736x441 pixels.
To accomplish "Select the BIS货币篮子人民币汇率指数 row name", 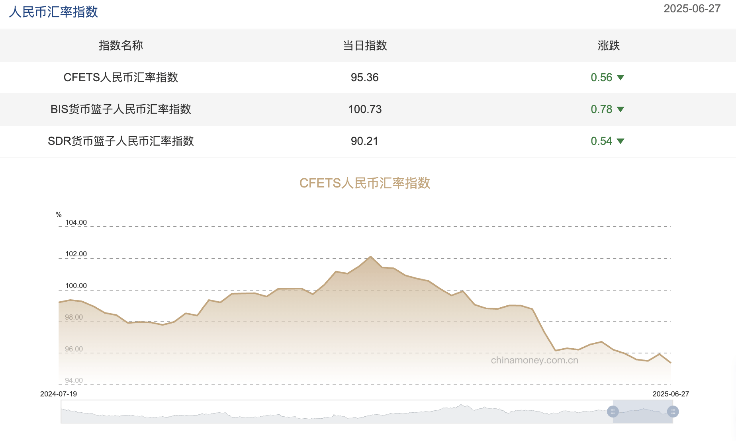I will pyautogui.click(x=121, y=109).
